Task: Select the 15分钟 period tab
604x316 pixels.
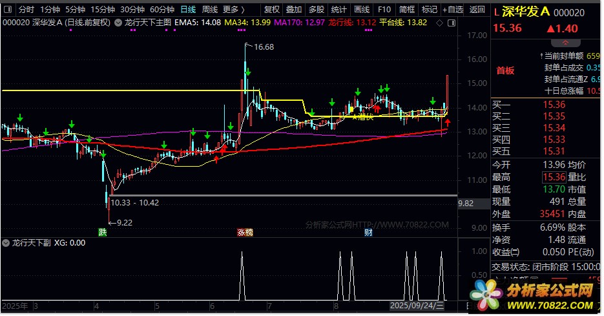Action: (103, 9)
